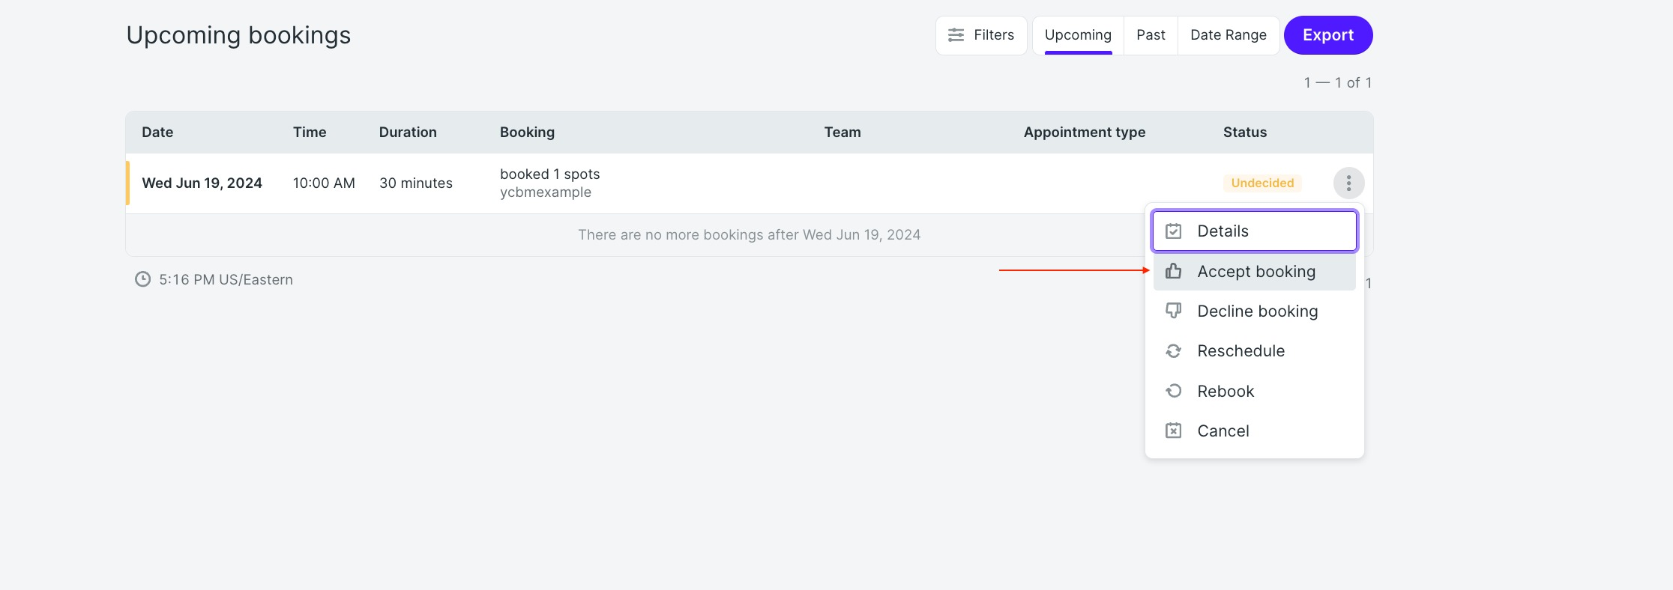1673x590 pixels.
Task: Click the Rebook circular arrow icon
Action: [1173, 391]
